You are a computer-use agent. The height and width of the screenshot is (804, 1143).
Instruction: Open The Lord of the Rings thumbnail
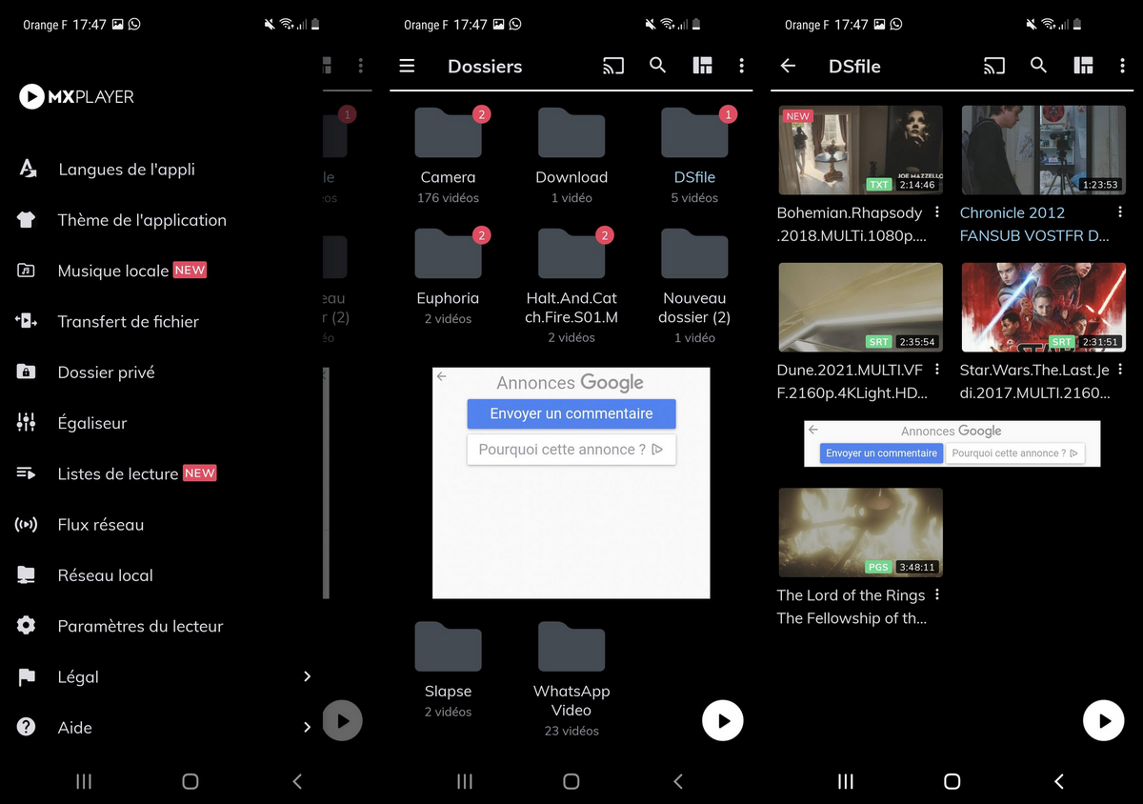click(860, 533)
